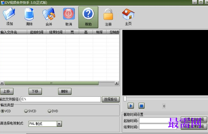Click the 添加 (Add) folder icon

coord(9,14)
